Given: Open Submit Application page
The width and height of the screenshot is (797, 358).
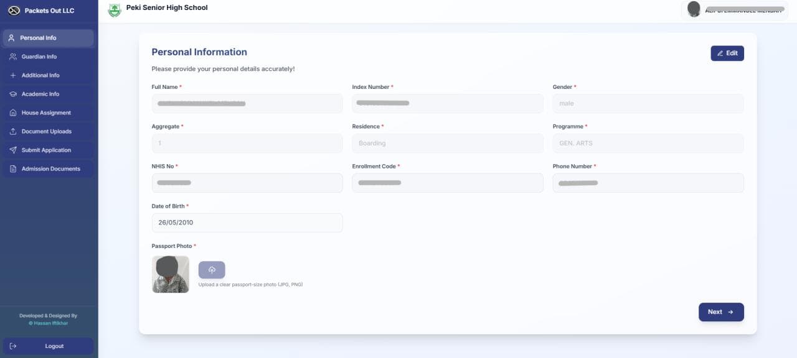Looking at the screenshot, I should [x=49, y=150].
